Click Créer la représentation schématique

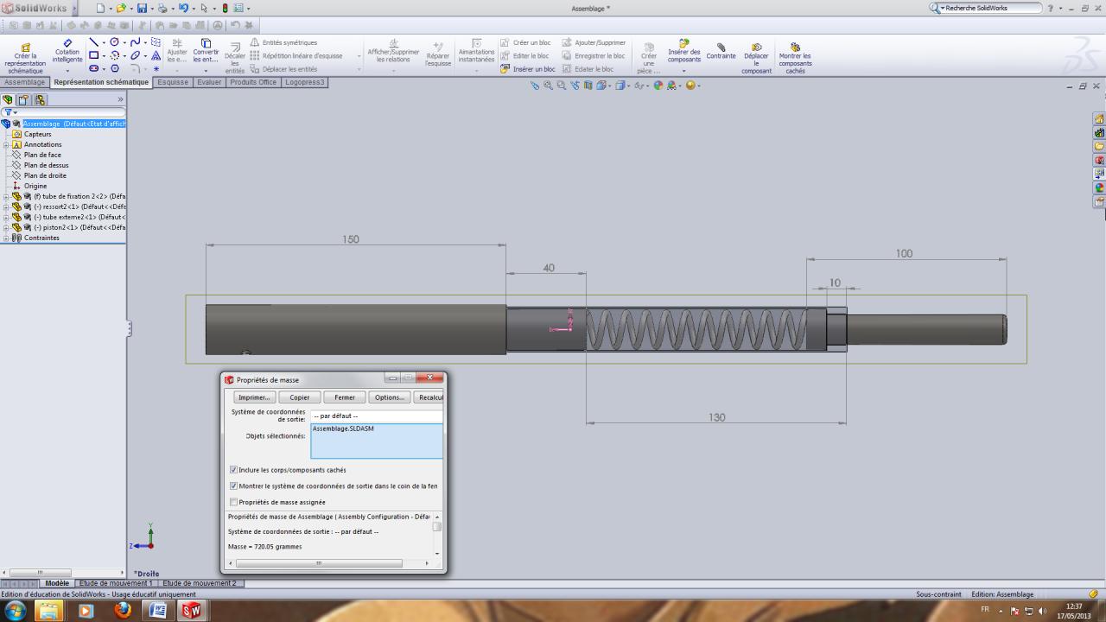point(25,58)
